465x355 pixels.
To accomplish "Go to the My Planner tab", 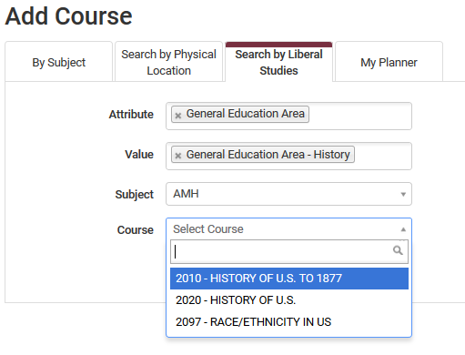I will tap(389, 62).
